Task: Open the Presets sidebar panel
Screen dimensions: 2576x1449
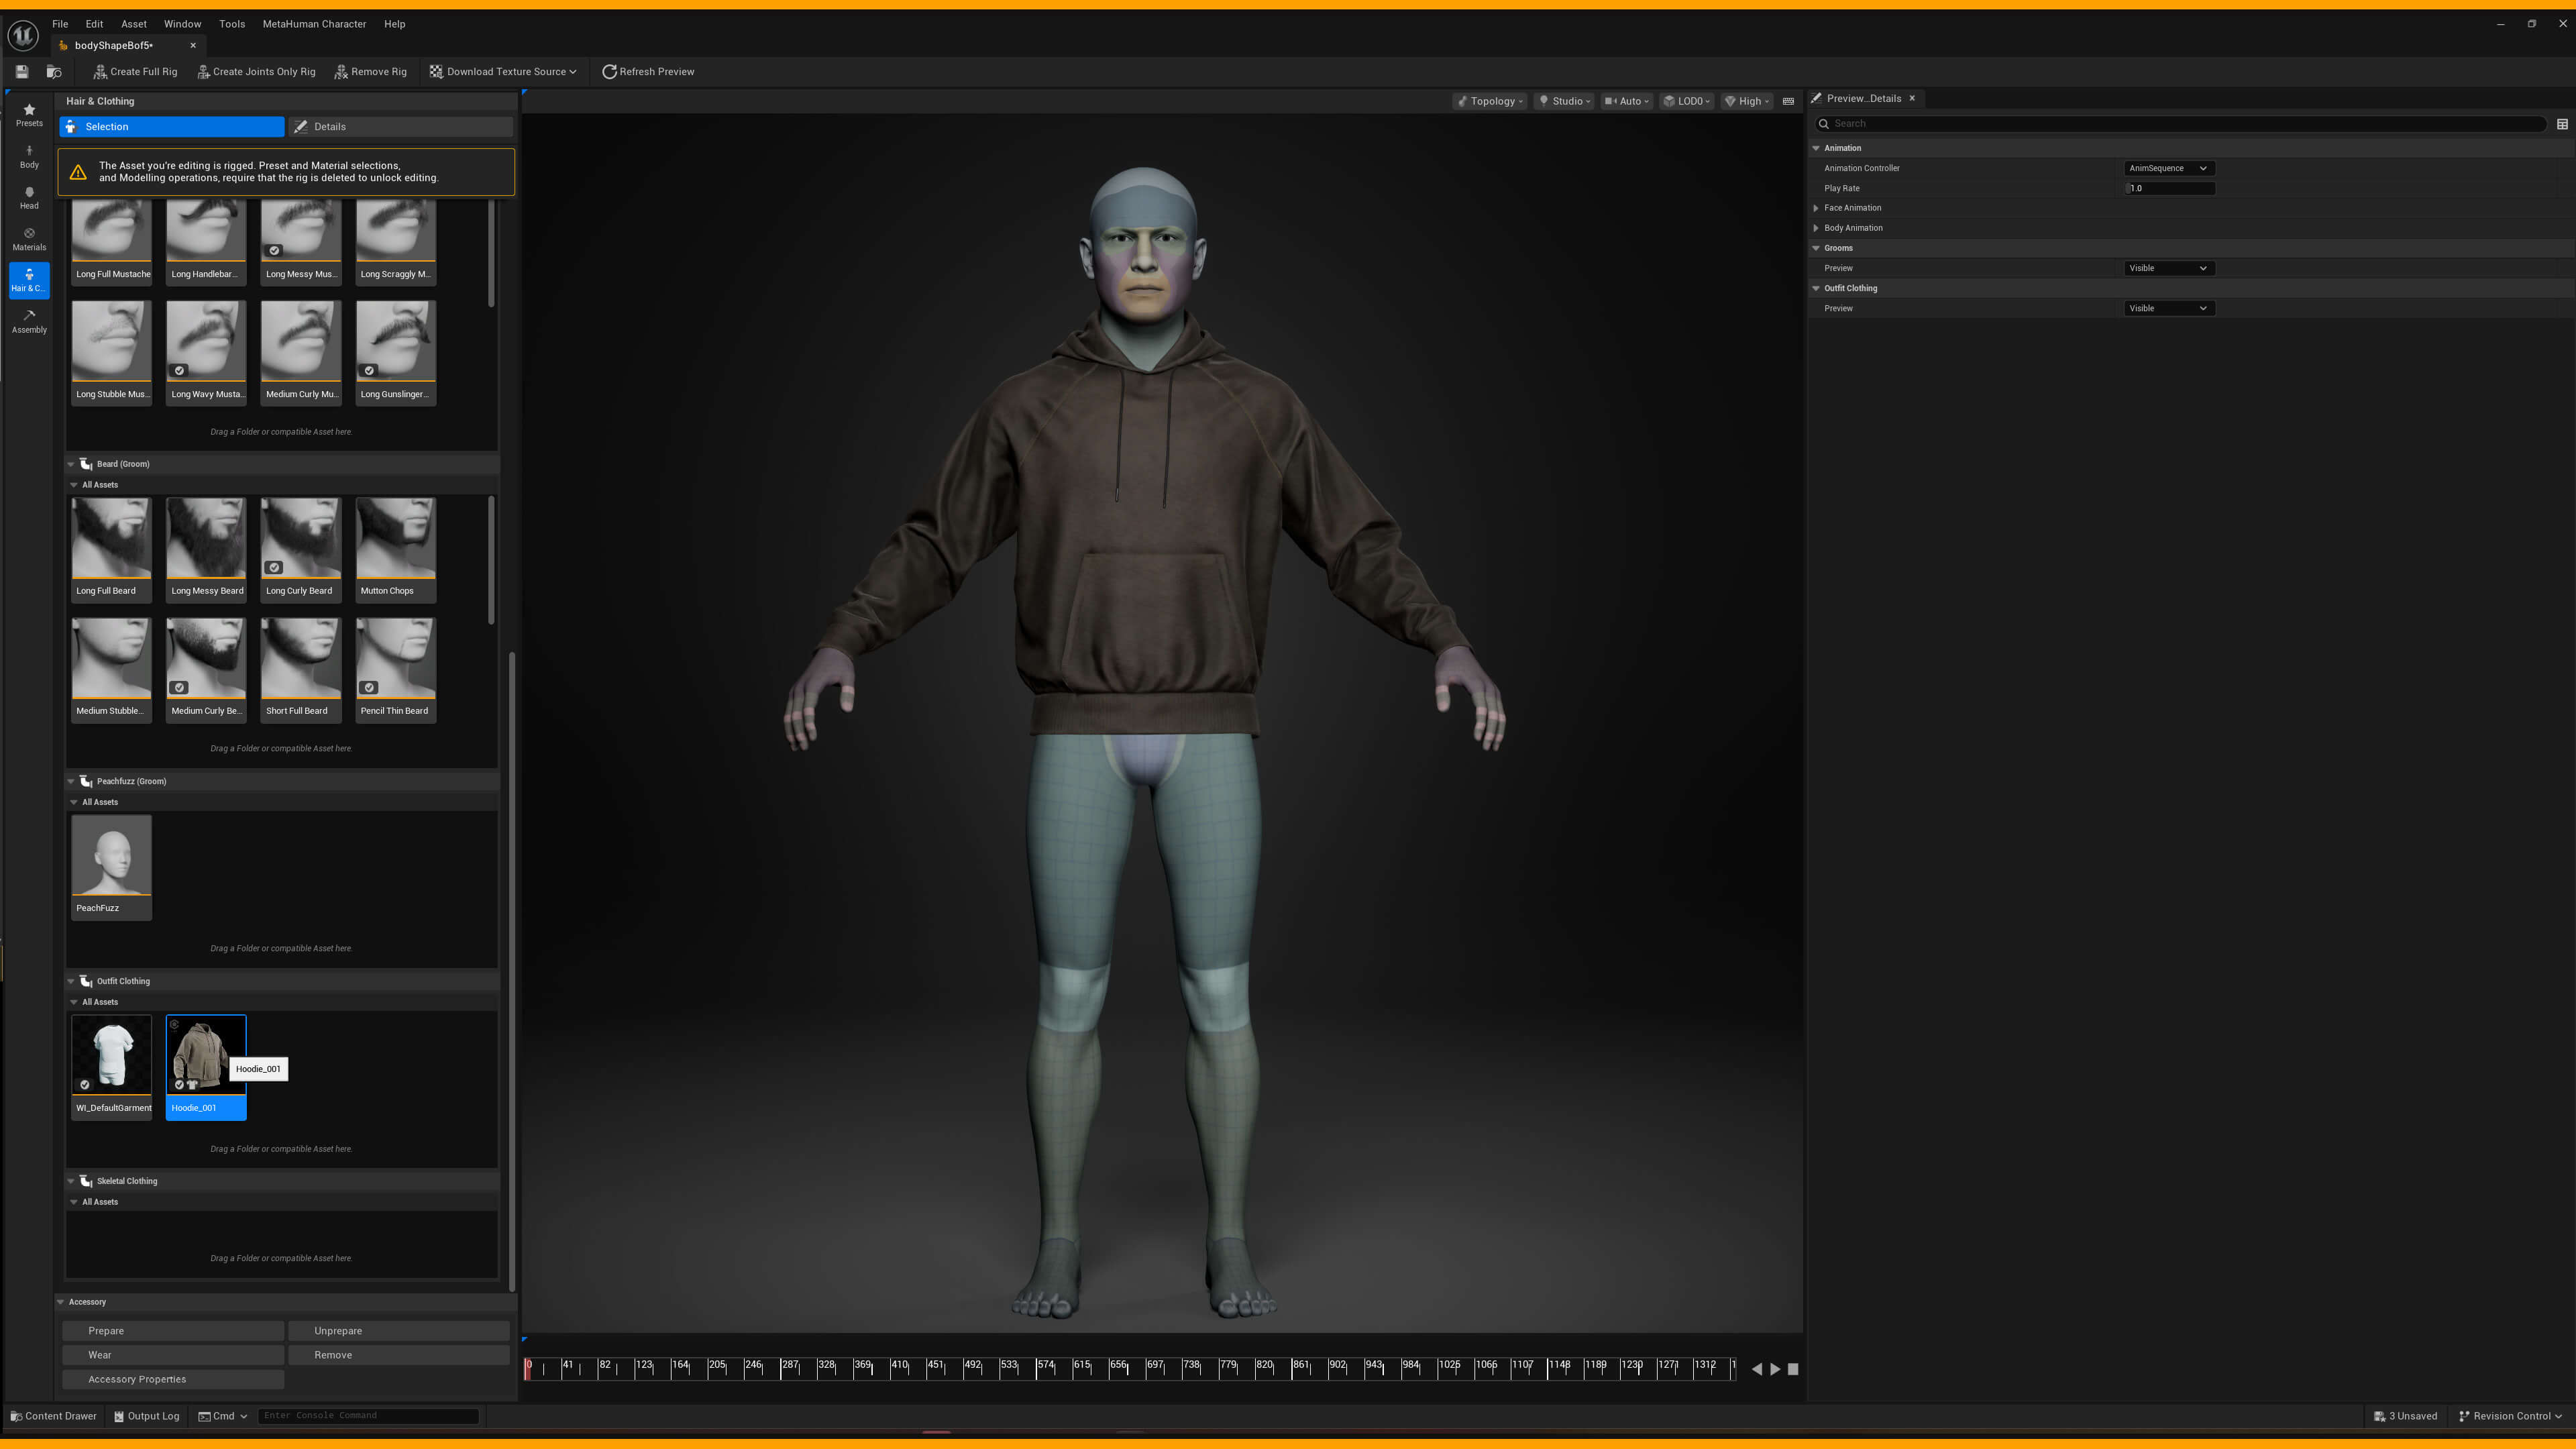Action: coord(29,115)
